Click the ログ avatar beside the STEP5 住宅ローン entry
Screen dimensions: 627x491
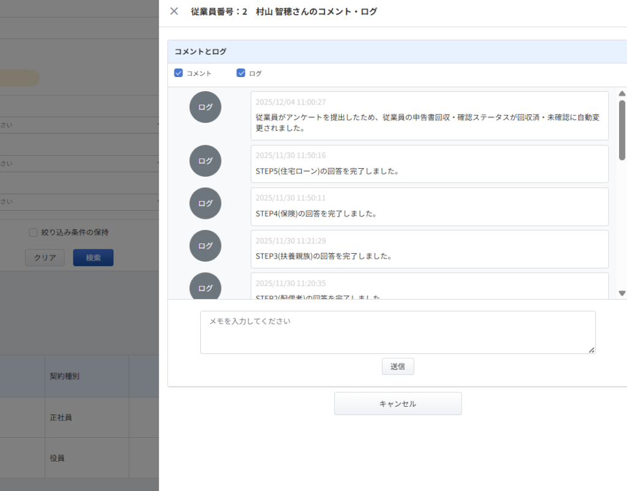point(205,161)
